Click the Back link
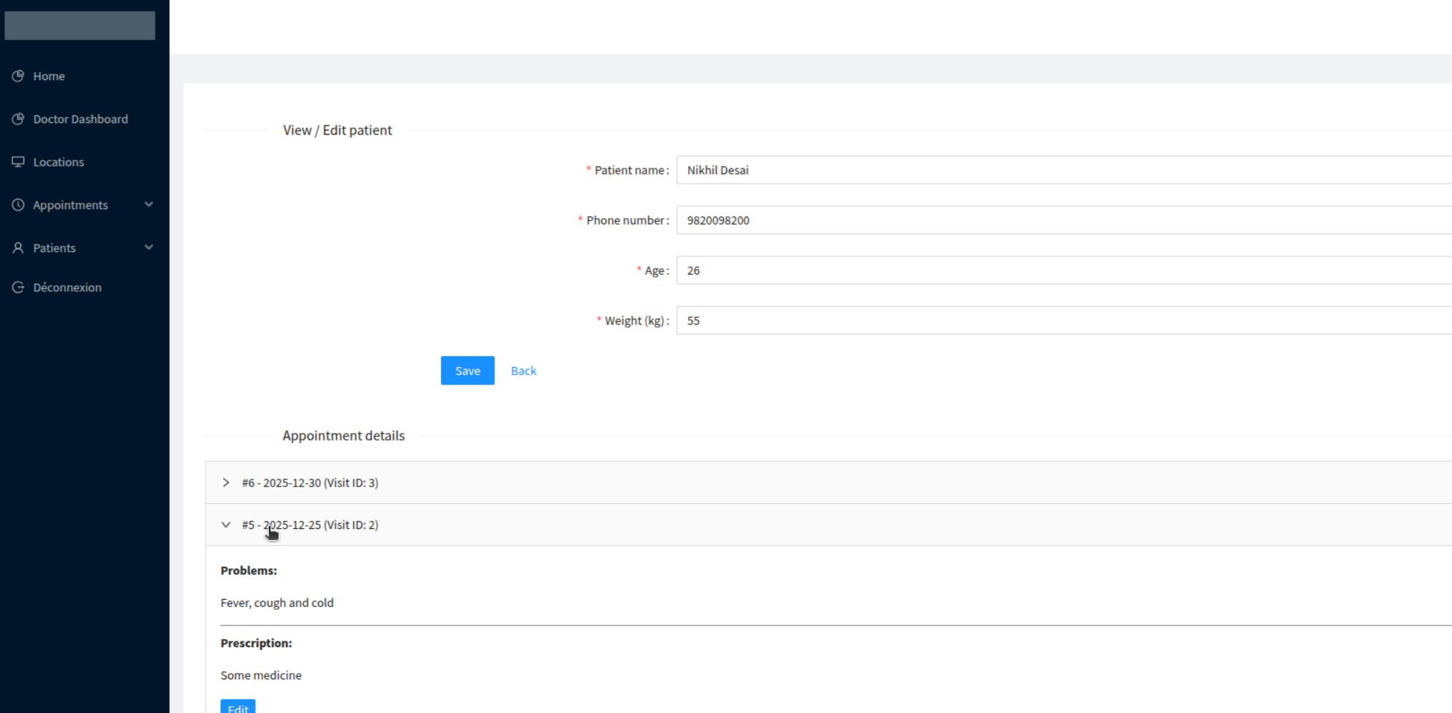Viewport: 1452px width, 713px height. pyautogui.click(x=523, y=370)
